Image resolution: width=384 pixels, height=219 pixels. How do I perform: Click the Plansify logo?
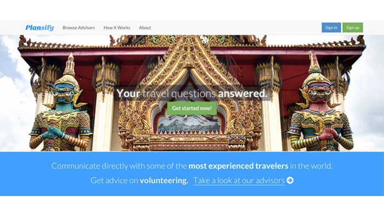(39, 27)
